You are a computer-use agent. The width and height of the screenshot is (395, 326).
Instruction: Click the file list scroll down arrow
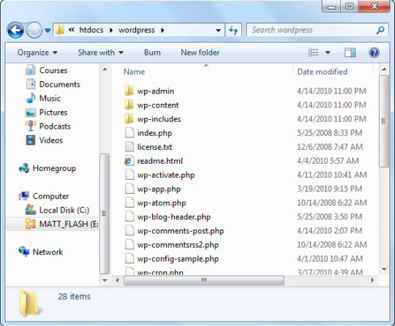pos(384,269)
